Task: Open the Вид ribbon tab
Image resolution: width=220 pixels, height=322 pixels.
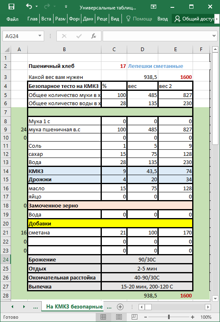Action: click(x=115, y=19)
